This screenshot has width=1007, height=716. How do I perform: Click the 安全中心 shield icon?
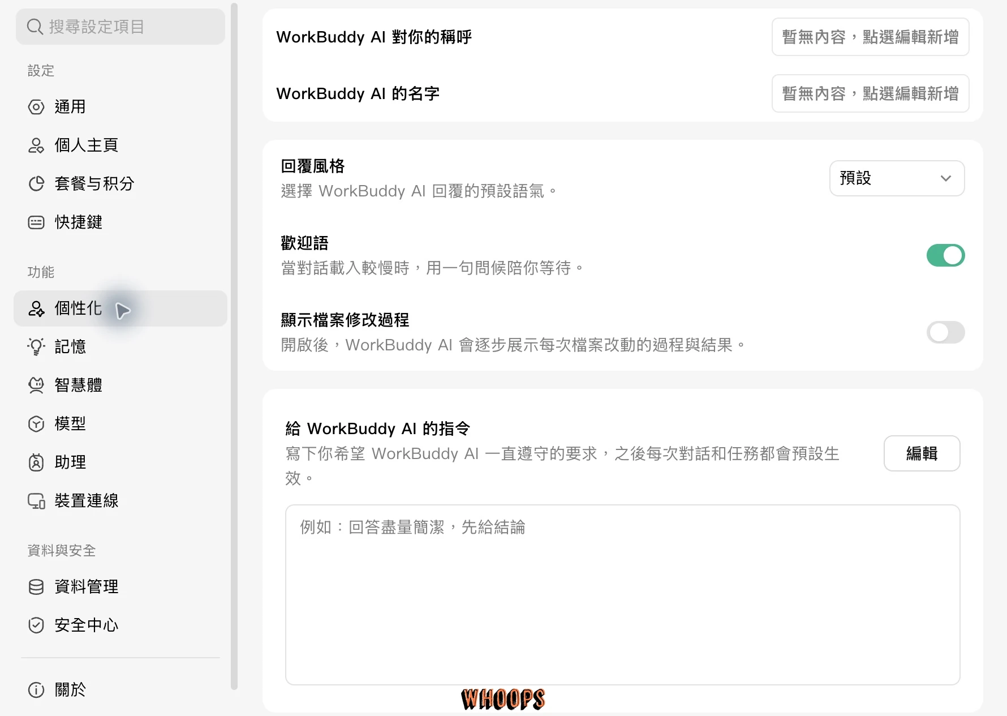click(x=36, y=625)
